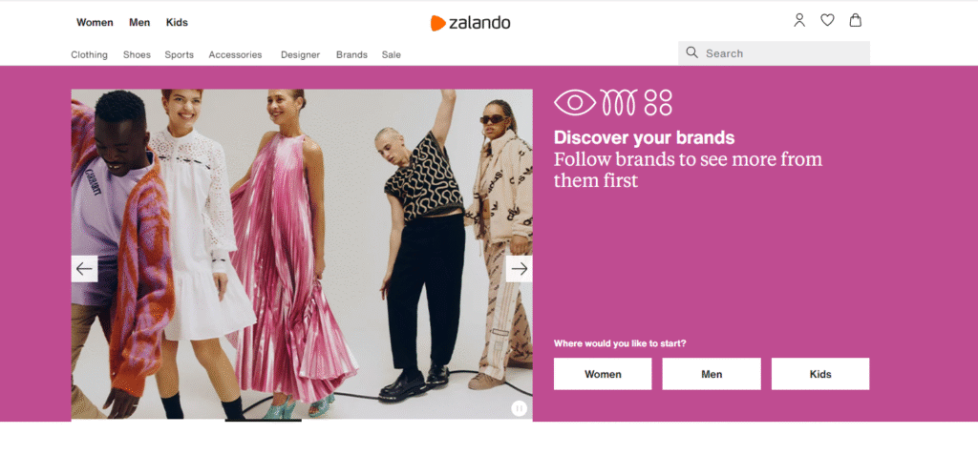This screenshot has height=455, width=978.
Task: Focus the Search input field
Action: click(x=774, y=53)
